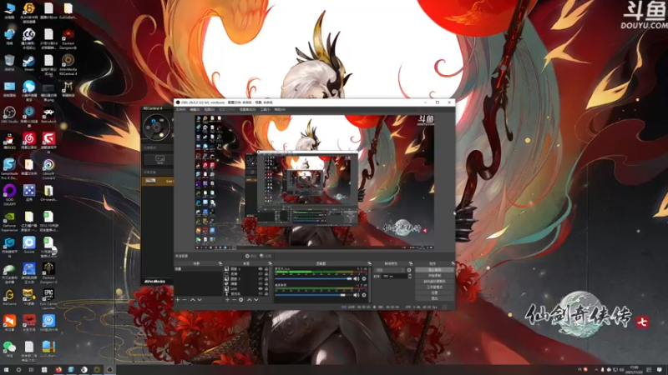This screenshot has height=375, width=668.
Task: Add a new source in OBS sources panel
Action: click(227, 300)
